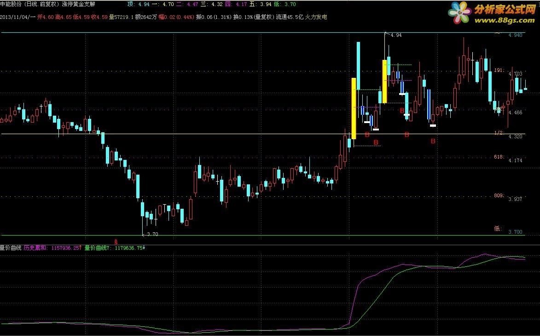The image size is (540, 336).
Task: Select the 三: 4.32 level label
Action: (x=212, y=4)
